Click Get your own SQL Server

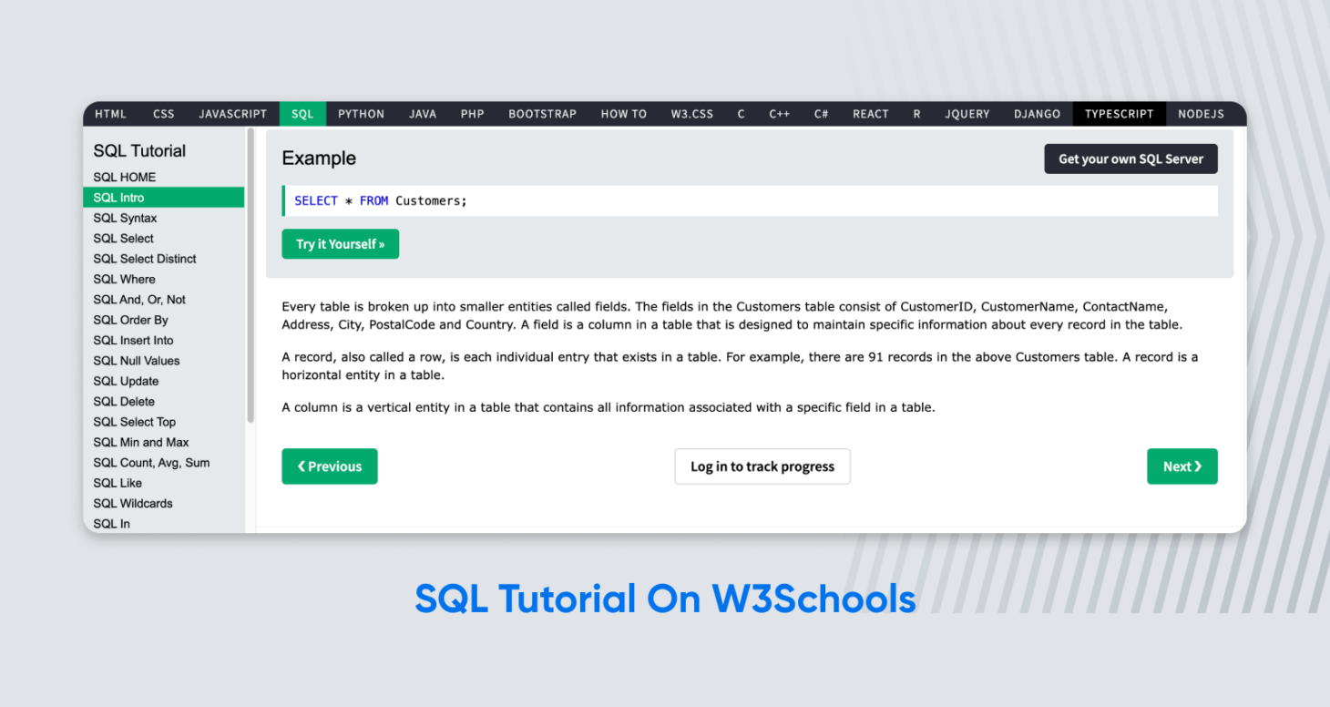point(1130,158)
